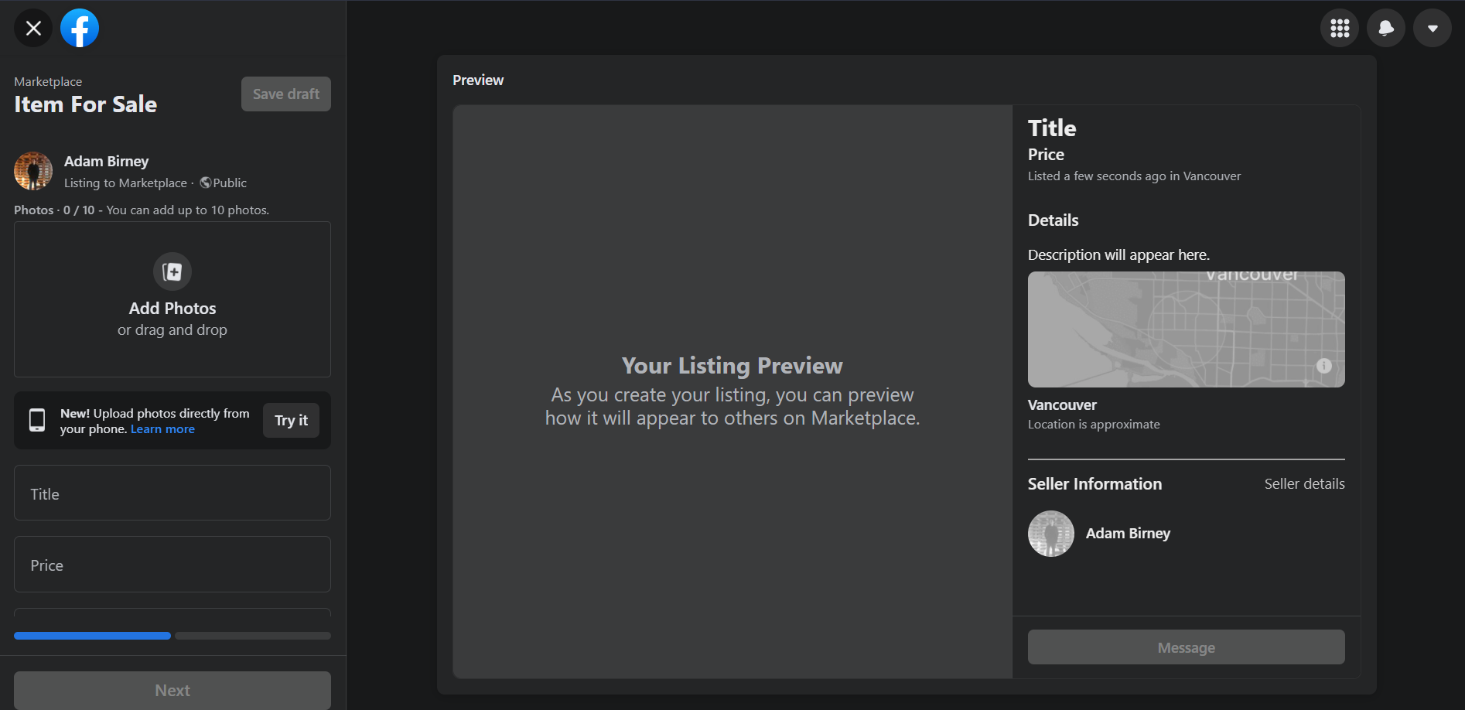Open the Facebook home logo
This screenshot has width=1465, height=710.
80,29
